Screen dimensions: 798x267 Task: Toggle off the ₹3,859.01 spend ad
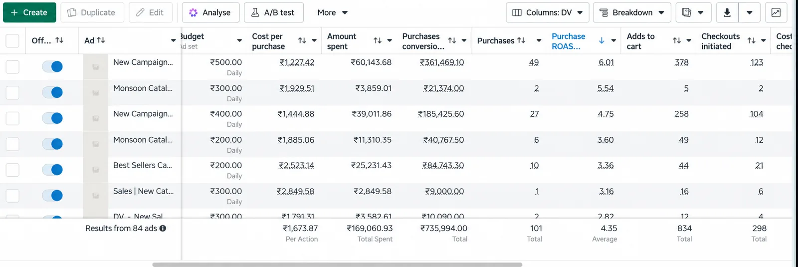coord(52,92)
